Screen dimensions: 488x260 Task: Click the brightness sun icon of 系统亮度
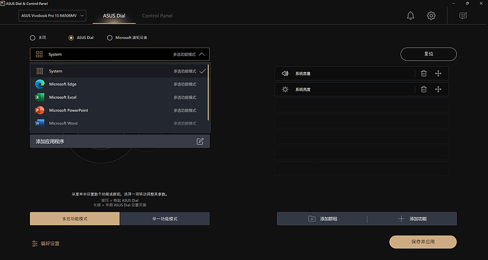point(285,90)
